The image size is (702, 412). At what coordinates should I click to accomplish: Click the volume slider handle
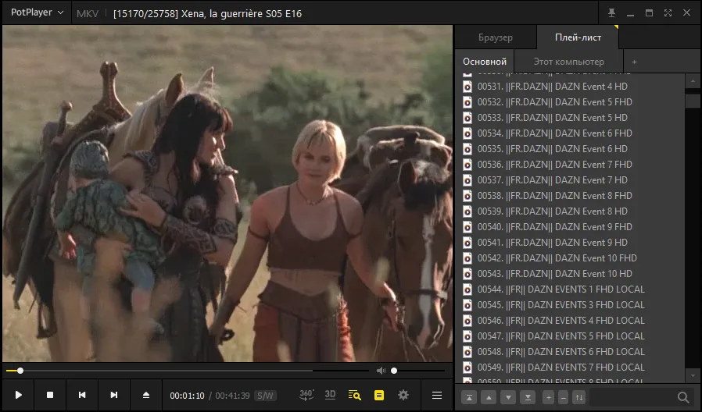click(394, 371)
